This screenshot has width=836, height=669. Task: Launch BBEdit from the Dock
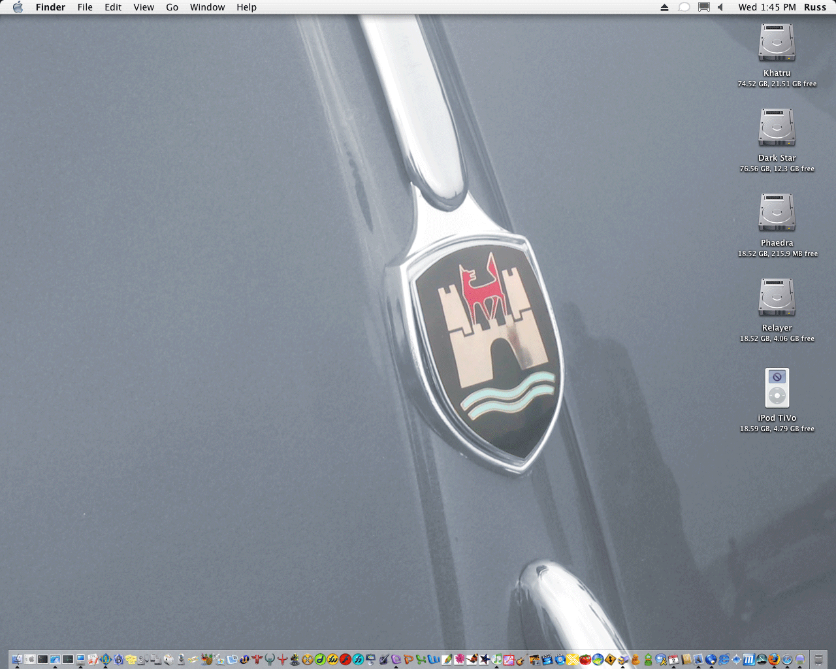pyautogui.click(x=118, y=659)
